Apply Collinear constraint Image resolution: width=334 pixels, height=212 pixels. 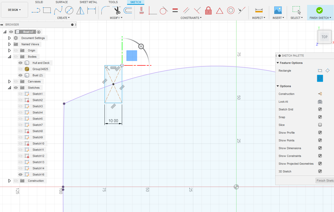click(242, 10)
